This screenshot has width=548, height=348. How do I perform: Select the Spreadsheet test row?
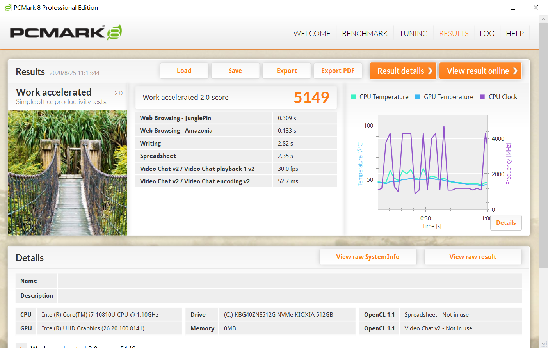(236, 156)
